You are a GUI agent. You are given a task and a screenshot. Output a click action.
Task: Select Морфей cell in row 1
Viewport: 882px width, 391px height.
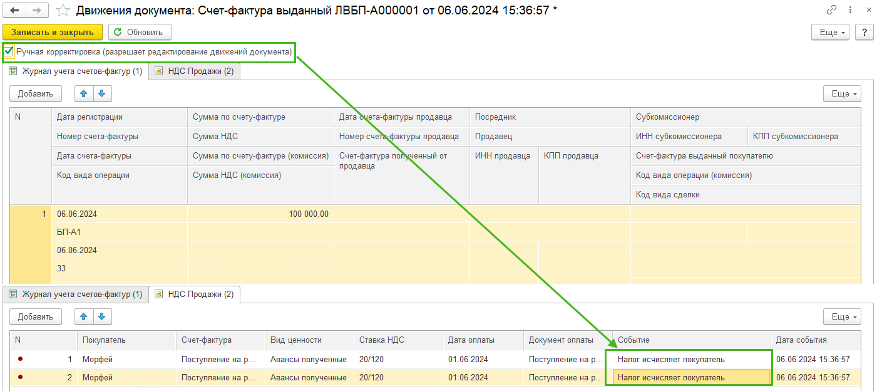(126, 359)
